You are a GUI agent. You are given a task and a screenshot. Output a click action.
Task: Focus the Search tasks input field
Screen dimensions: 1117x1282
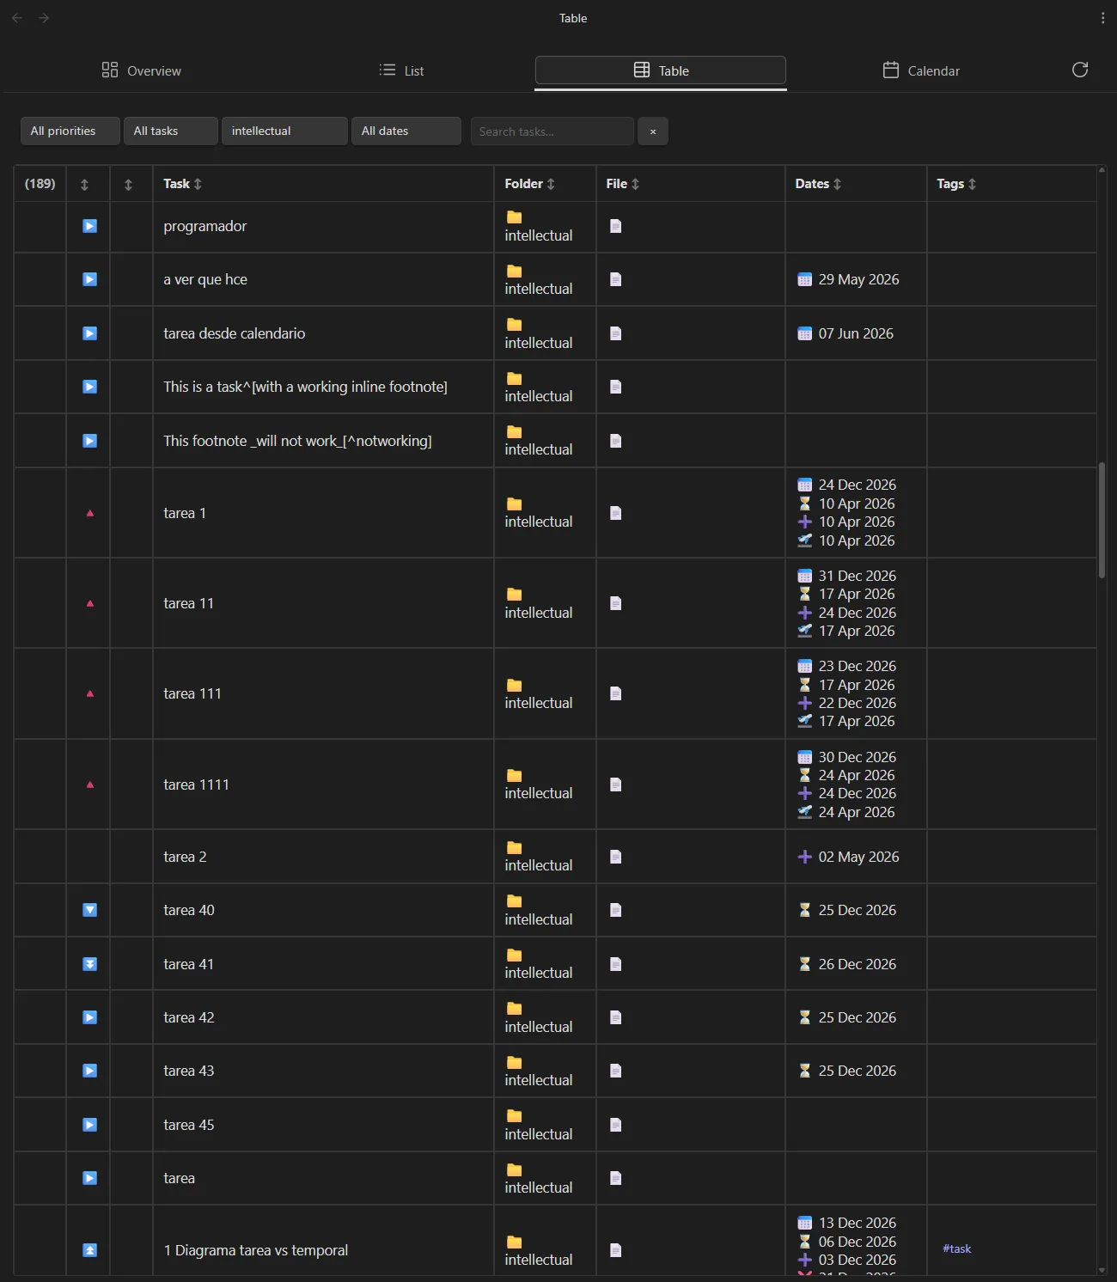point(552,131)
